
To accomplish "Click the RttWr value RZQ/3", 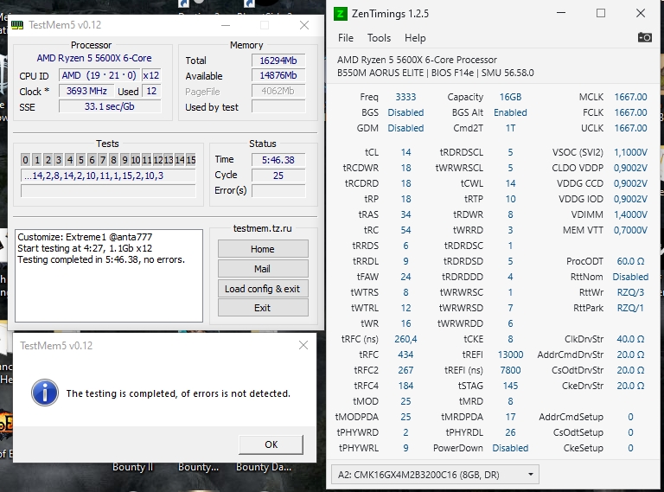I will tap(630, 292).
